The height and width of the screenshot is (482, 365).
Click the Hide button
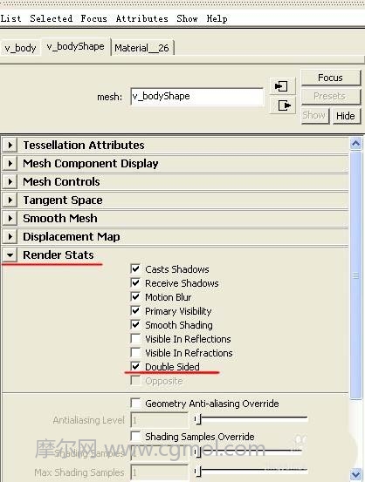coord(346,116)
